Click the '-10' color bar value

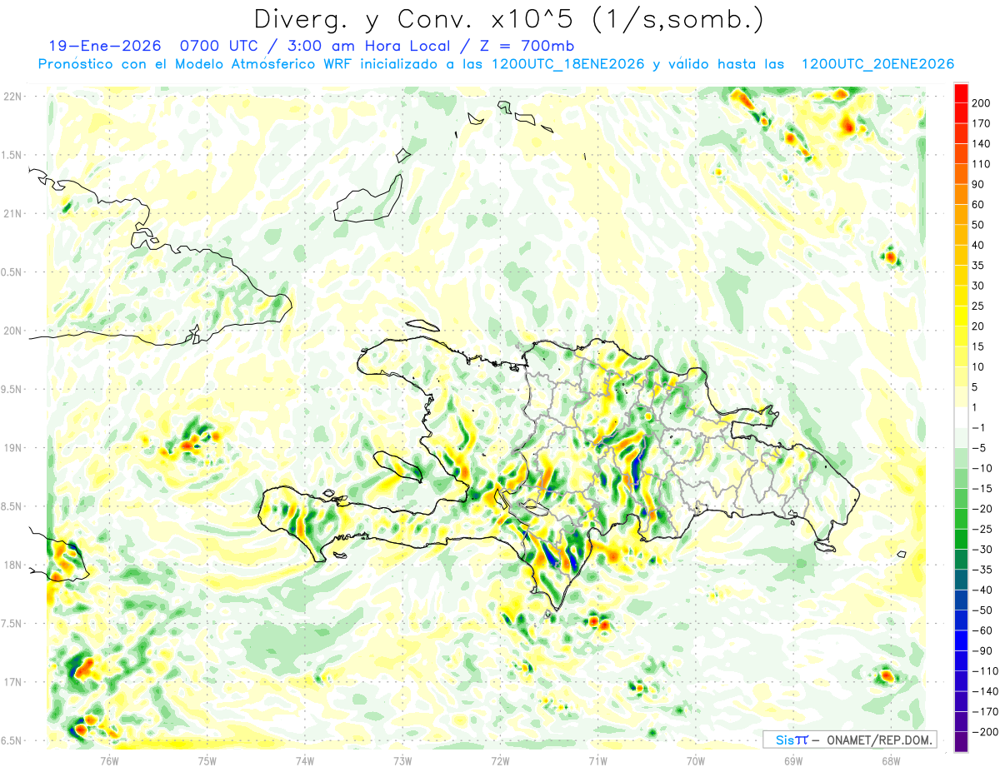[x=984, y=468]
